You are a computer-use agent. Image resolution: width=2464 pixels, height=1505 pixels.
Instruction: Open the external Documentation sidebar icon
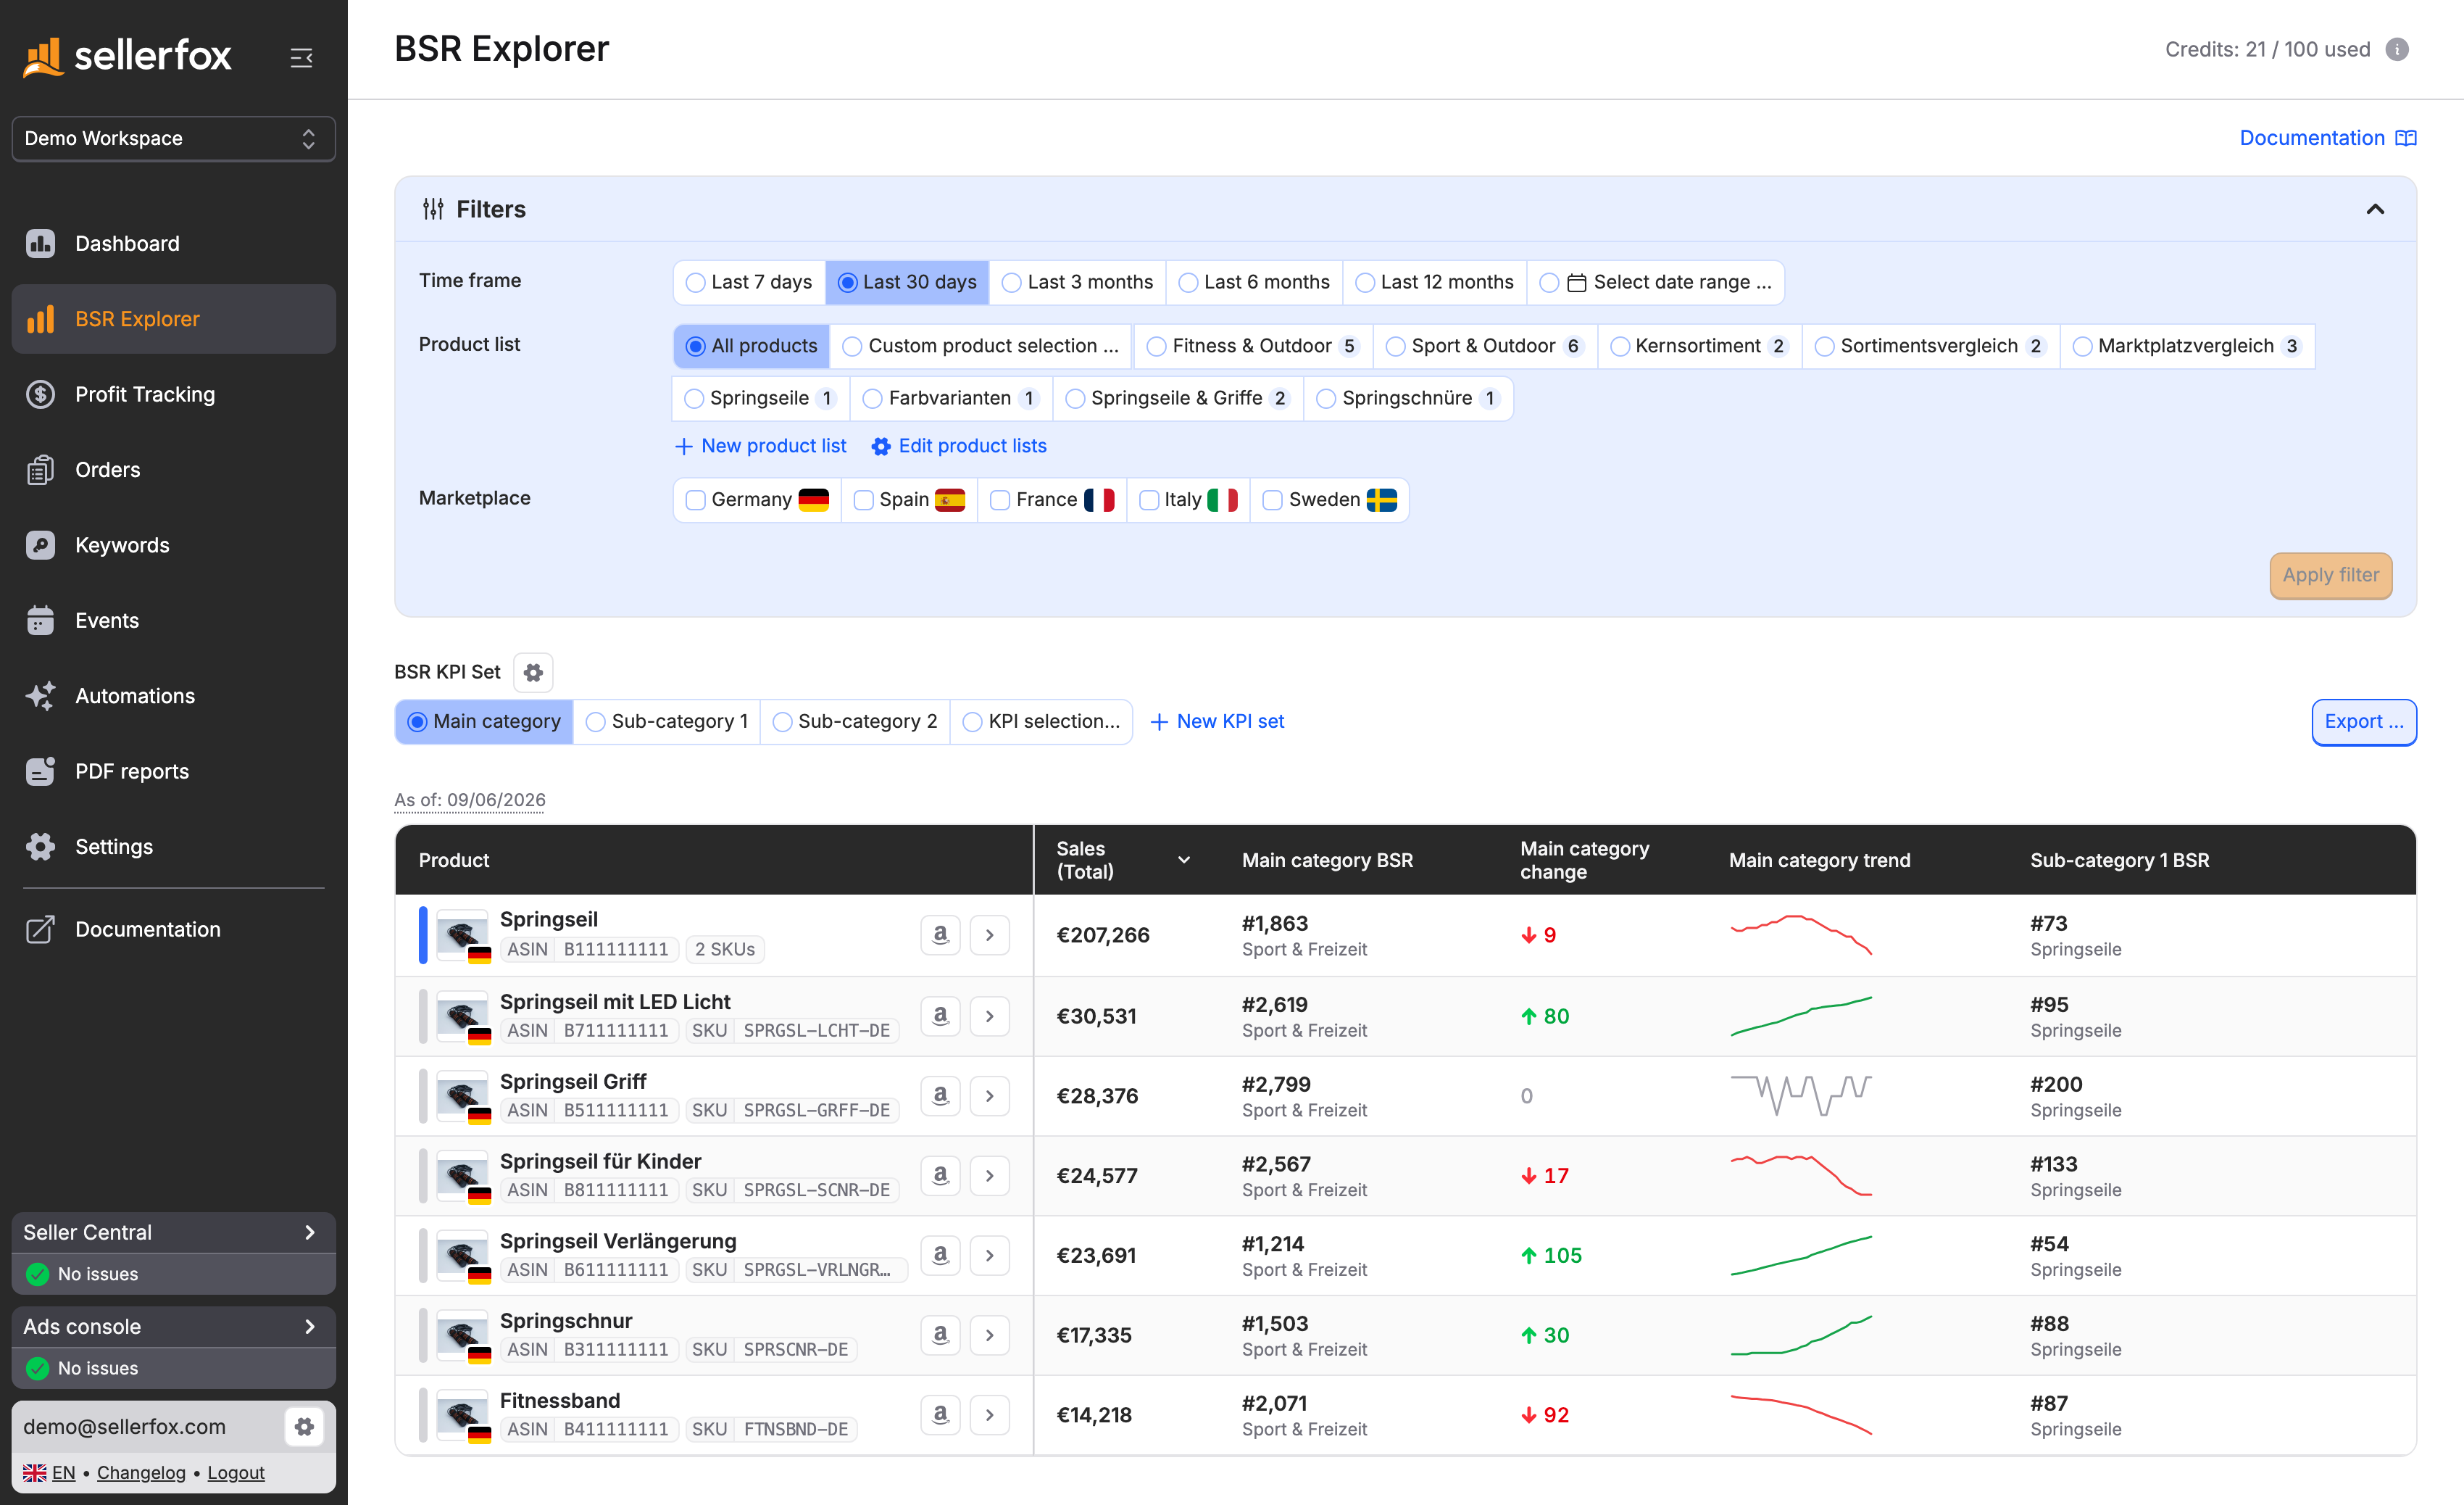[x=40, y=929]
